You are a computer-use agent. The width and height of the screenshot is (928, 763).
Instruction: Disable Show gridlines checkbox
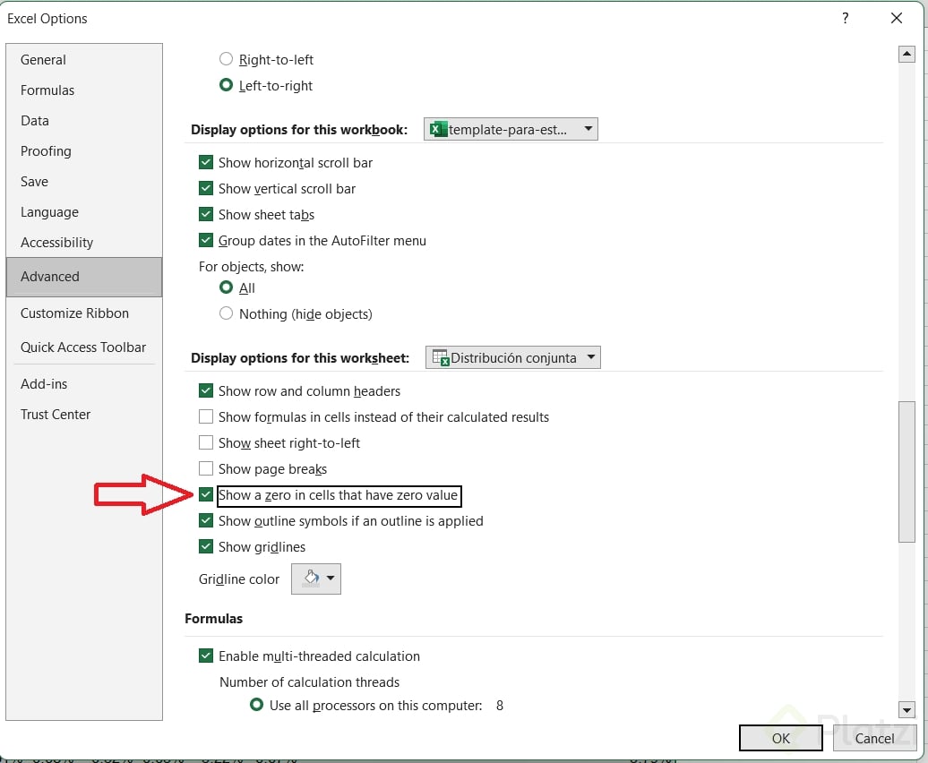[x=206, y=546]
